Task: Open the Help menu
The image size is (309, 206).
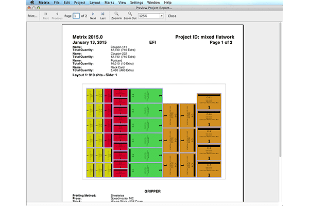Action: click(168, 3)
